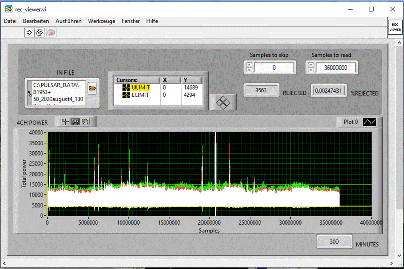
Task: Click the Run arrow button
Action: click(29, 33)
